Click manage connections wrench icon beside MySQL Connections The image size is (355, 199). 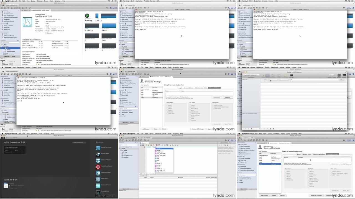(24, 142)
